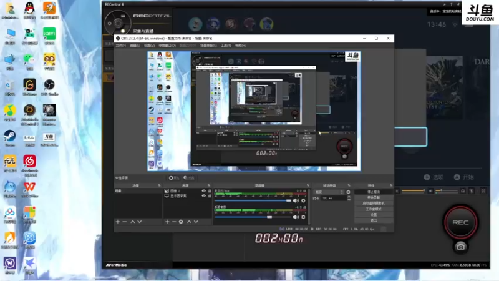Image resolution: width=499 pixels, height=281 pixels.
Task: Open the scene transition properties gear
Action: 348,192
